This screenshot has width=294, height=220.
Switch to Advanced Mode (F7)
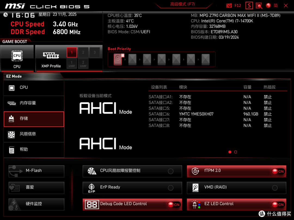(x=182, y=4)
